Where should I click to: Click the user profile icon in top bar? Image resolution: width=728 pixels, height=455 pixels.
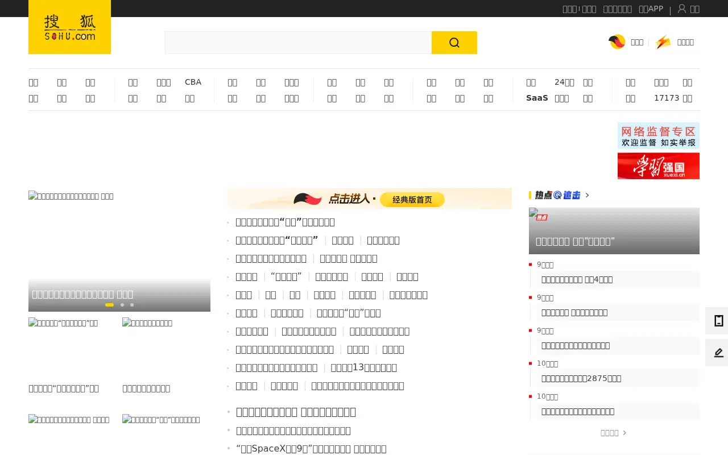click(x=681, y=9)
